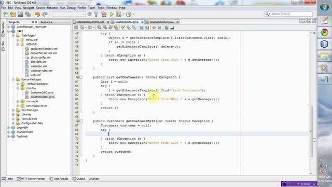Open the Output window button
This screenshot has width=332, height=187.
(78, 179)
